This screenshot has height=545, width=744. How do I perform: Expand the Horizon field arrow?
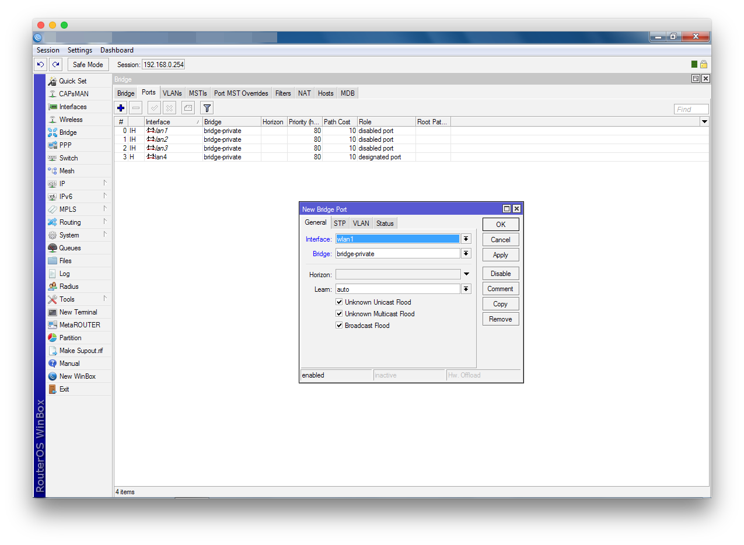(466, 274)
